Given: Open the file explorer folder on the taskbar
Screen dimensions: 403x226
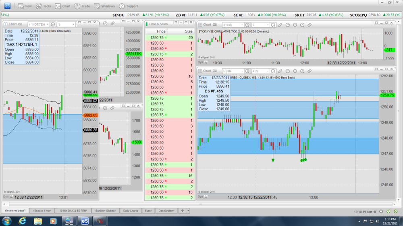Looking at the screenshot, I should [x=38, y=221].
